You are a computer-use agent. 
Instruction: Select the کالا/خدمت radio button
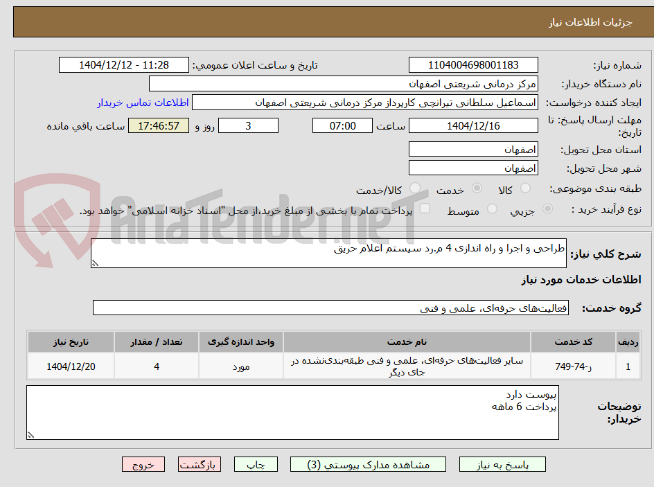[x=415, y=188]
